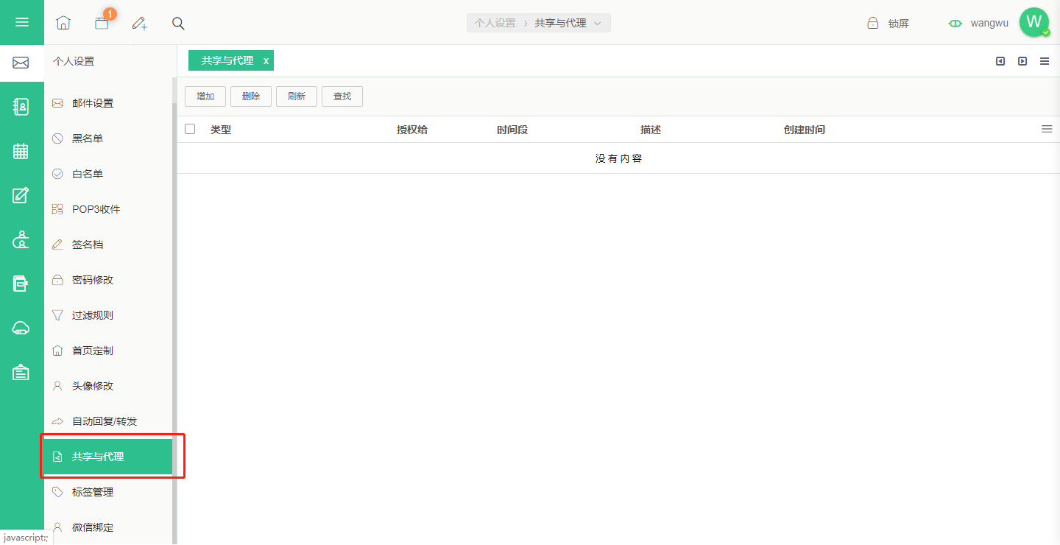Toggle the green eye status icon beside wangwu
This screenshot has width=1060, height=545.
click(955, 24)
